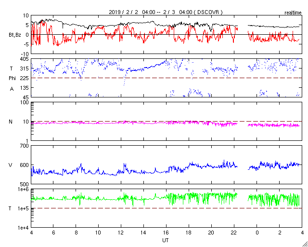This screenshot has height=247, width=308.
Task: Click the '135' tick on Phi panel
Action: point(25,88)
